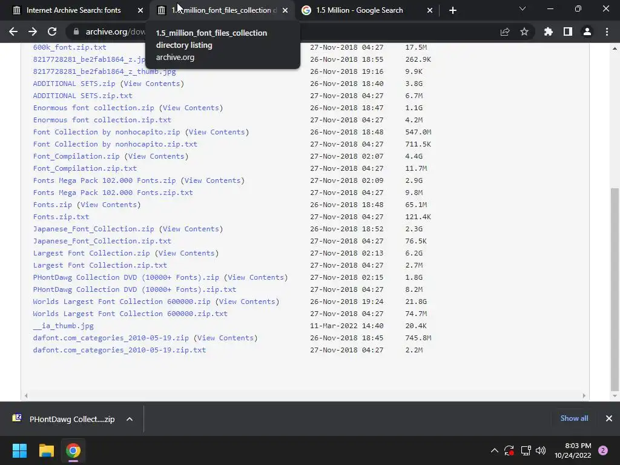Open Fonts Mega Pack 102.000 Fonts.zip.txt
This screenshot has height=465, width=620.
coord(113,193)
